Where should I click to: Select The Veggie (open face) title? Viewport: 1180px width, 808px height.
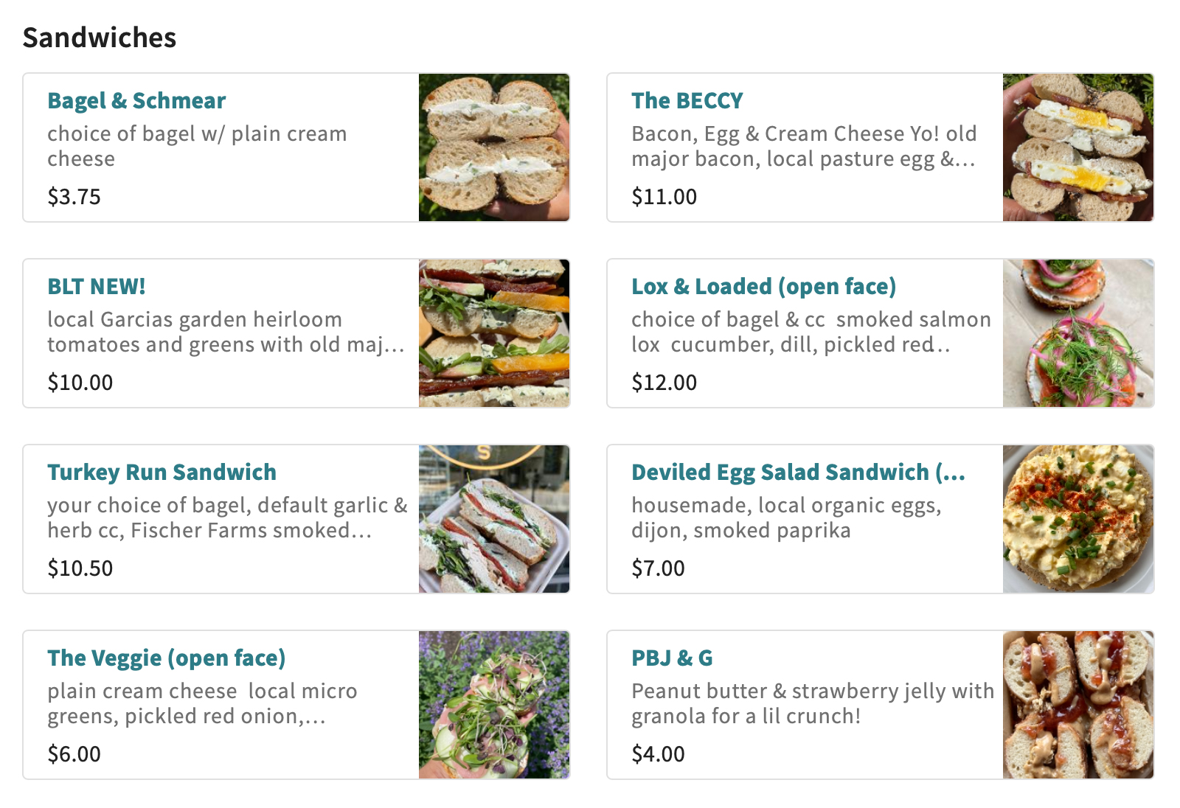click(166, 658)
